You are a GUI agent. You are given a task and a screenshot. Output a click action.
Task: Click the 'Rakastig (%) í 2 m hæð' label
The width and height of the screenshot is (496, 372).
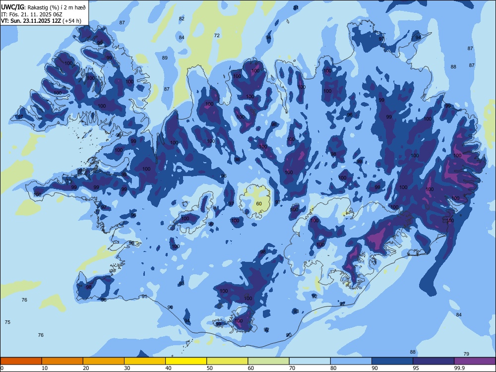point(57,7)
